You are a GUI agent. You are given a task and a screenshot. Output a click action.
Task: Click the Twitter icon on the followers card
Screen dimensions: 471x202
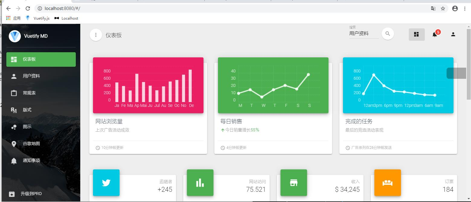[106, 182]
